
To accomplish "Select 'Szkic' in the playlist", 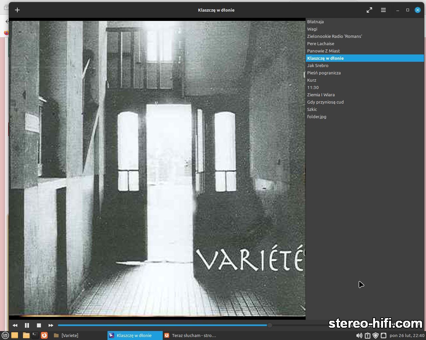I will pos(365,109).
